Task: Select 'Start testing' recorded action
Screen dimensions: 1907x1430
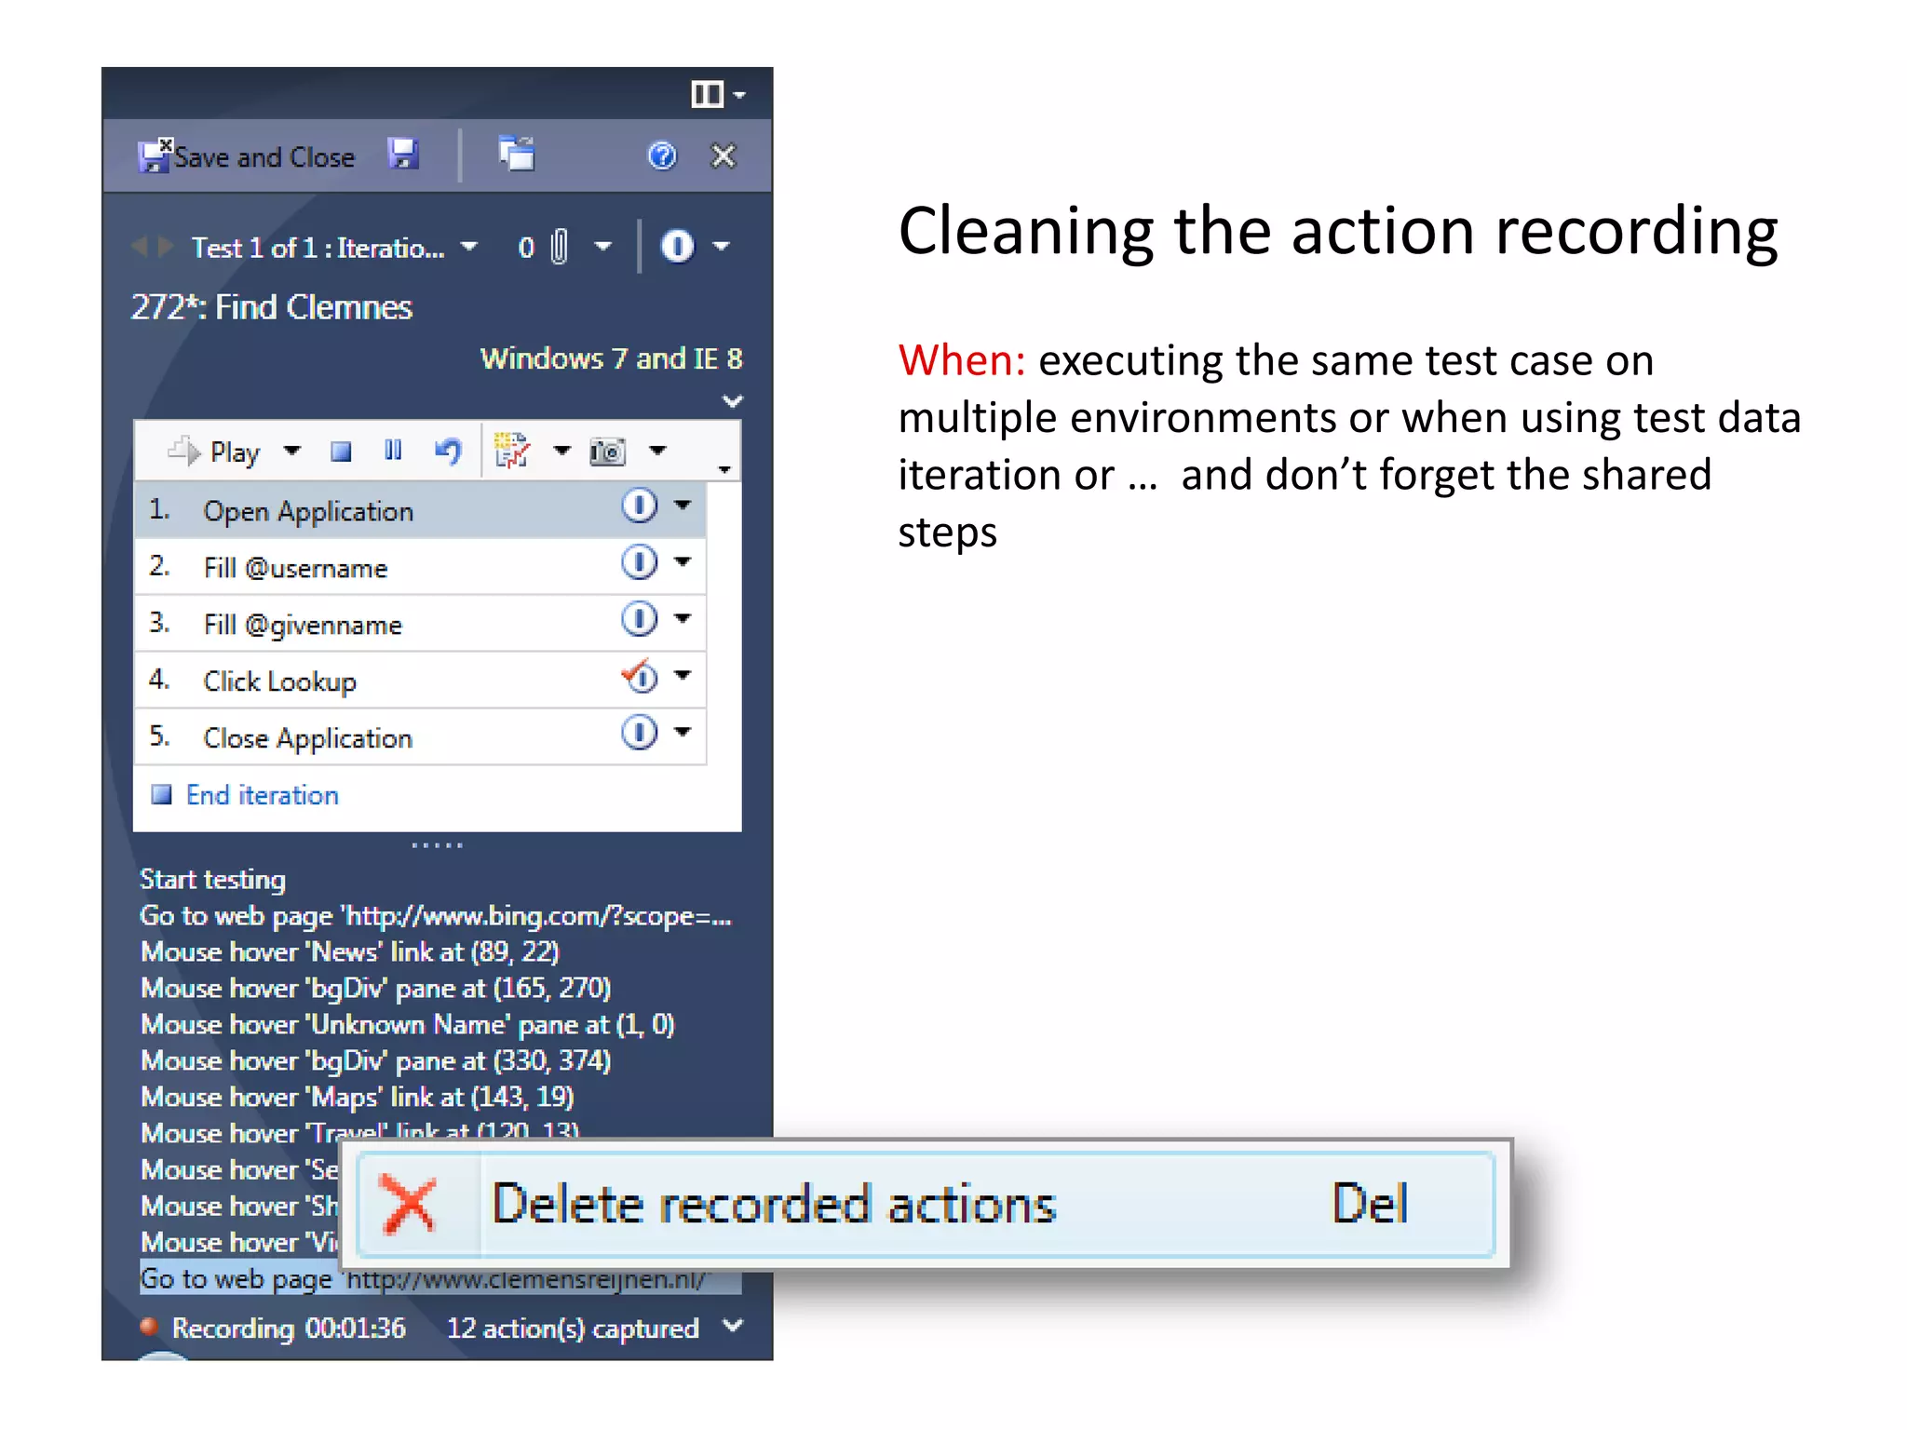Action: [x=212, y=879]
